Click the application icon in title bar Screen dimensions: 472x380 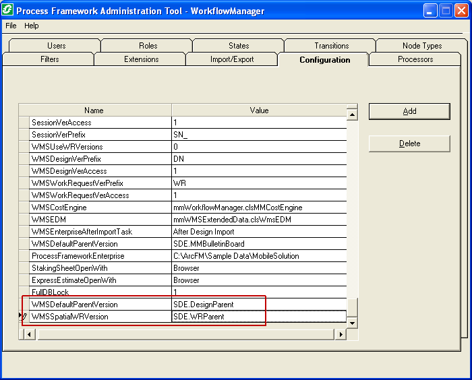(9, 11)
